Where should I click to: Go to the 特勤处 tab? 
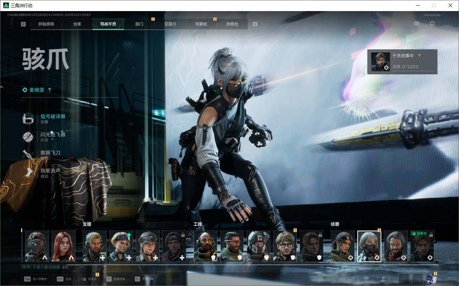201,24
